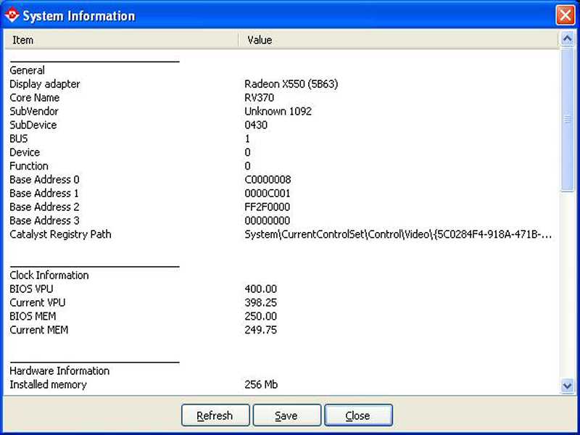
Task: Click the C0000008 value
Action: [268, 180]
